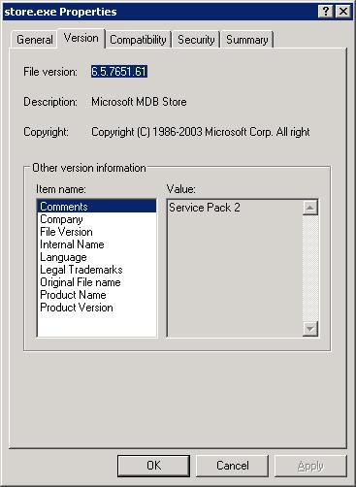Switch to the General tab

[35, 40]
